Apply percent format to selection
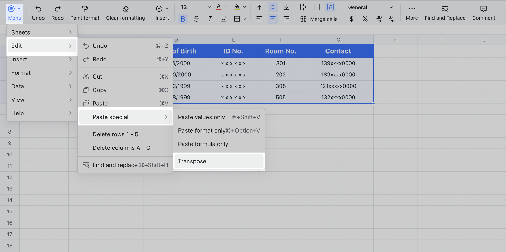Screen dimensions: 506x252 click(x=365, y=18)
